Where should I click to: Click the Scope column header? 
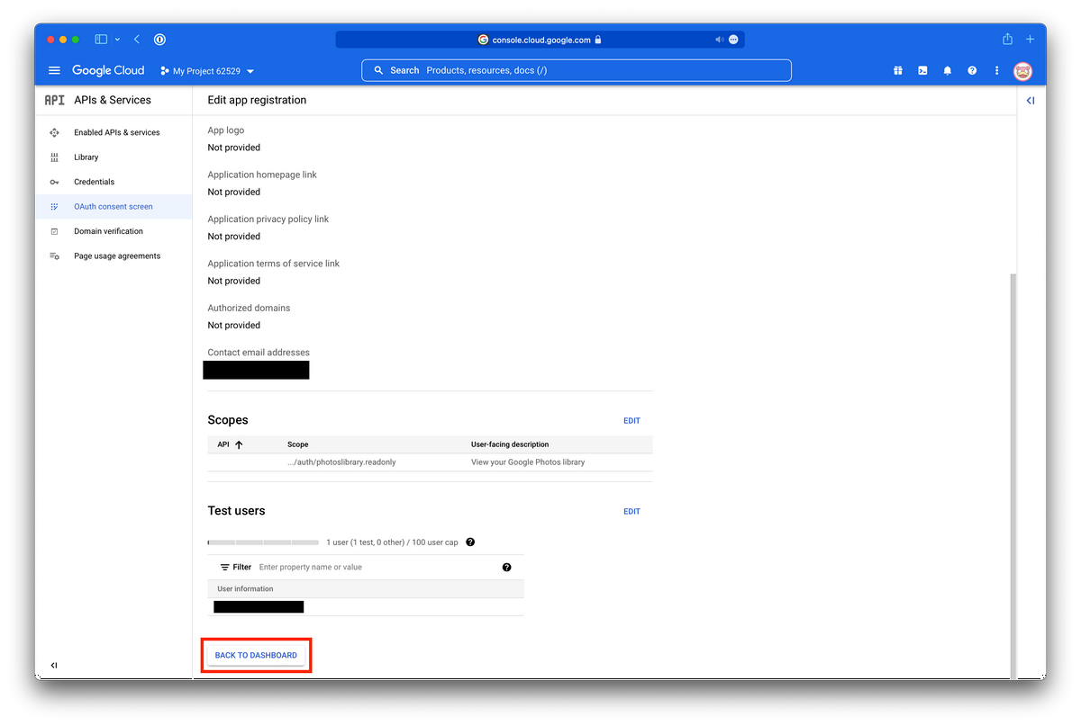coord(297,444)
